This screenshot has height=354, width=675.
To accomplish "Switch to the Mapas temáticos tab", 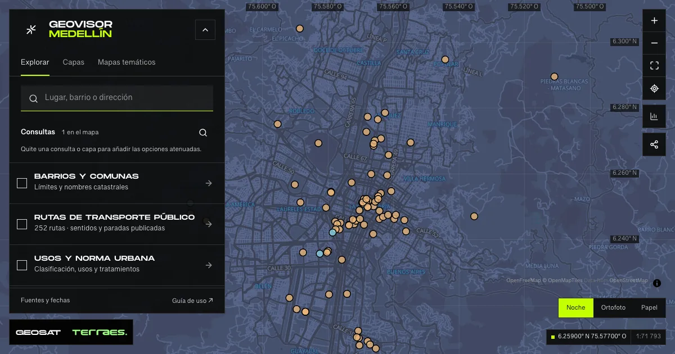I will [127, 62].
